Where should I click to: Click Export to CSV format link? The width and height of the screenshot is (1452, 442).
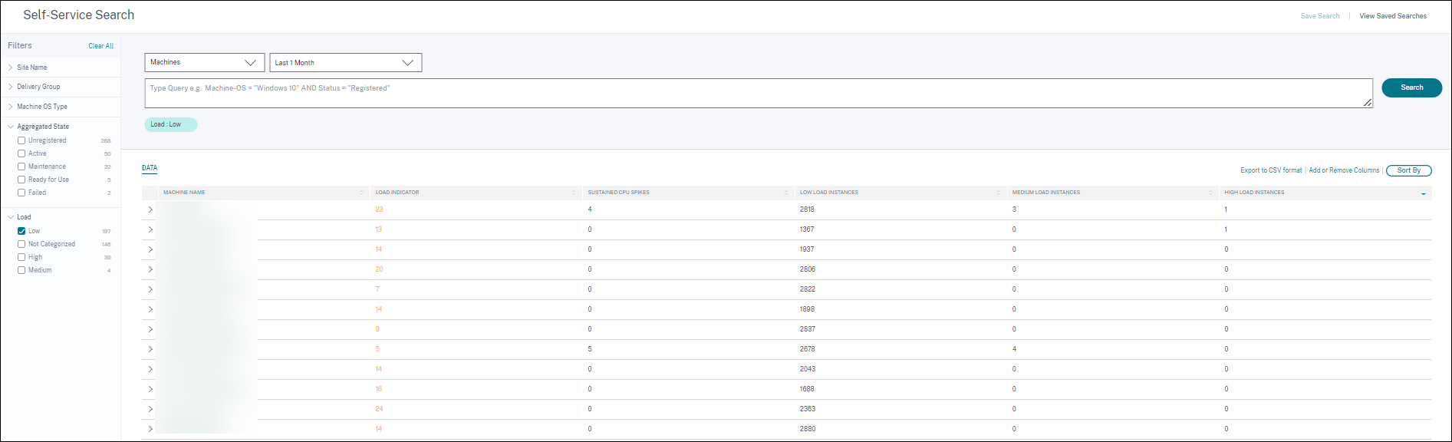click(x=1271, y=170)
